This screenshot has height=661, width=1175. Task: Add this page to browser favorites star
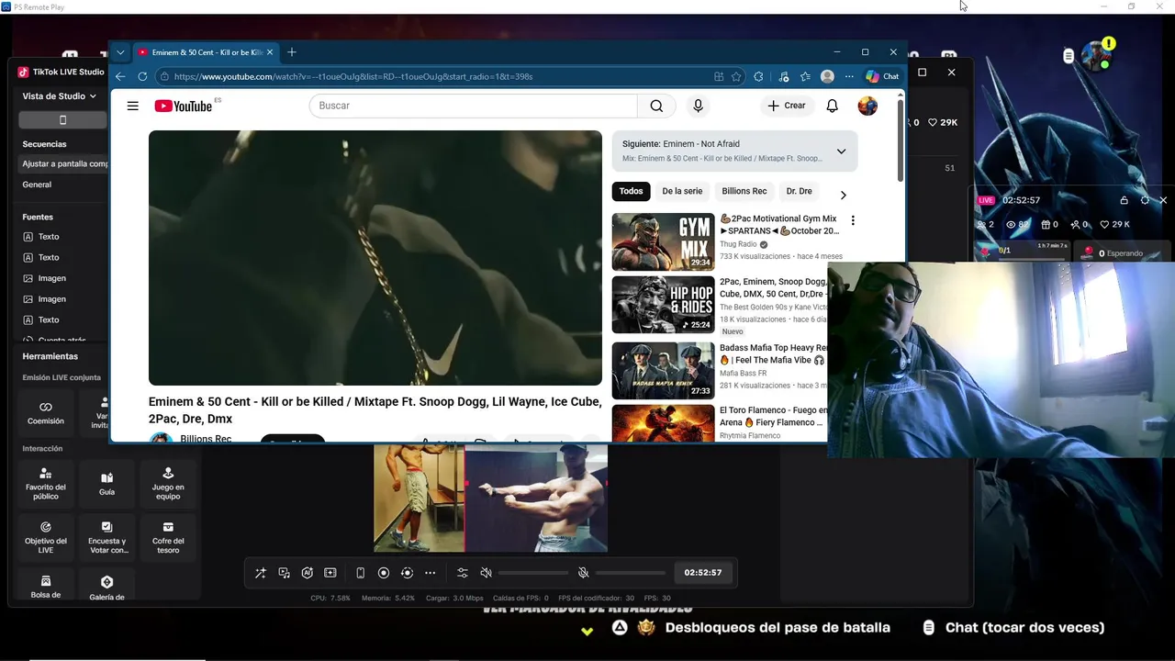(x=736, y=76)
